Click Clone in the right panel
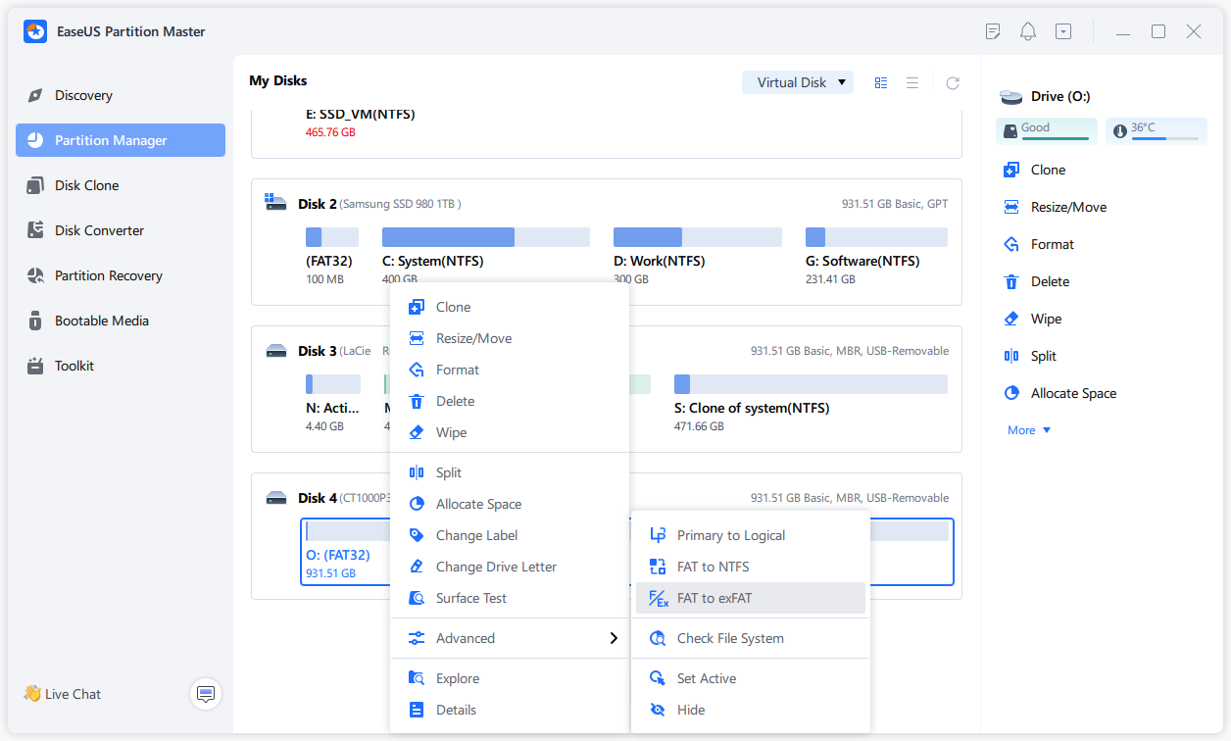Image resolution: width=1231 pixels, height=741 pixels. pos(1034,170)
